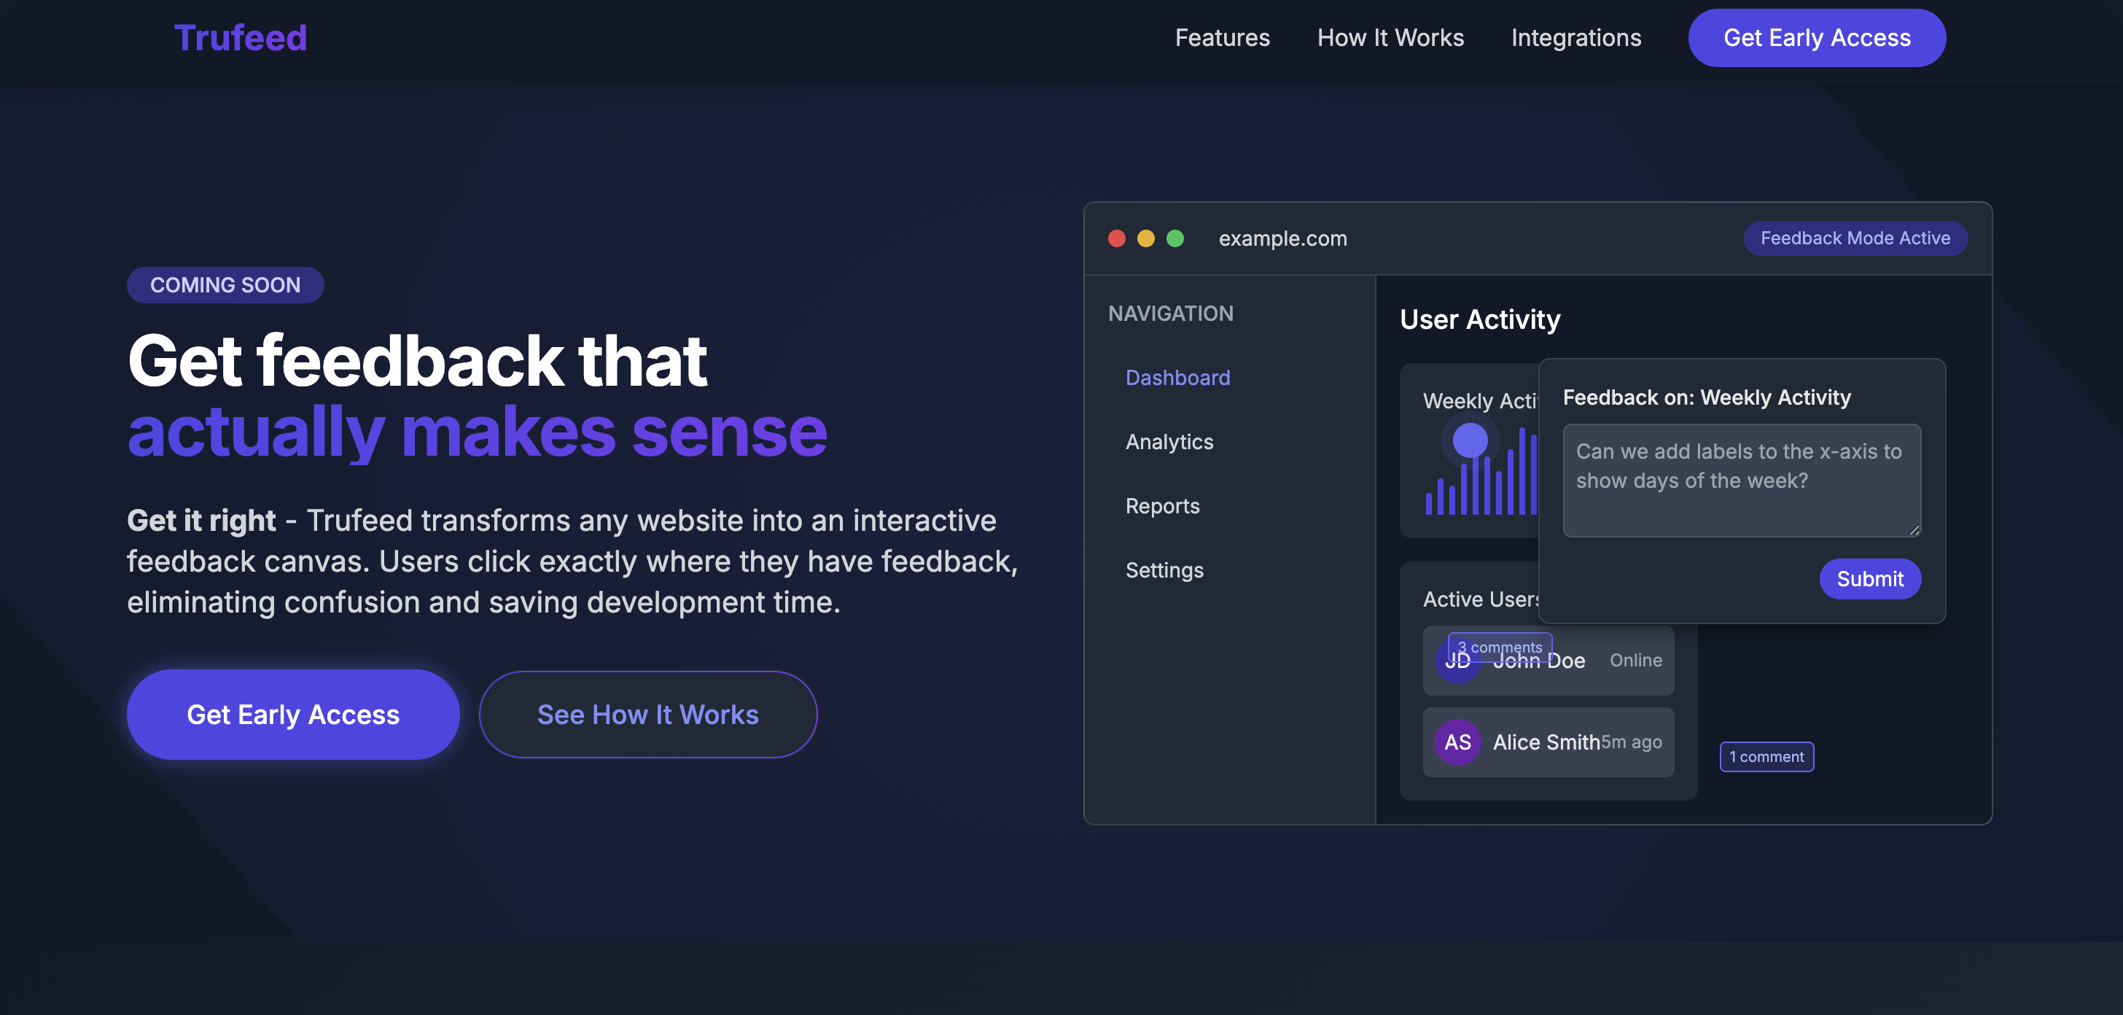The image size is (2123, 1015).
Task: Click the hero Get Early Access button
Action: pyautogui.click(x=292, y=714)
